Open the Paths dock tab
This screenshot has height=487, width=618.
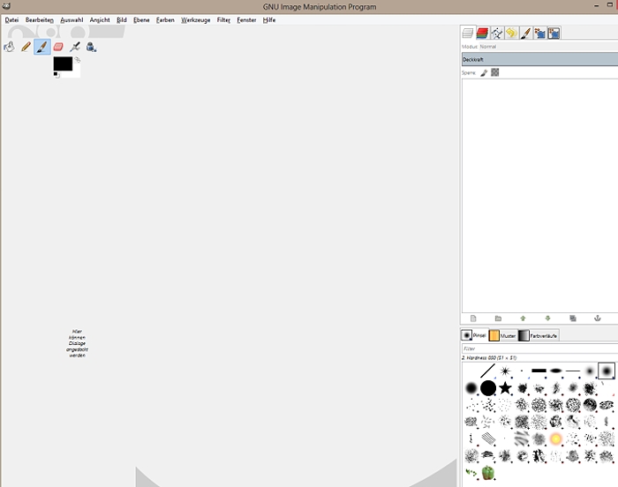(x=497, y=34)
